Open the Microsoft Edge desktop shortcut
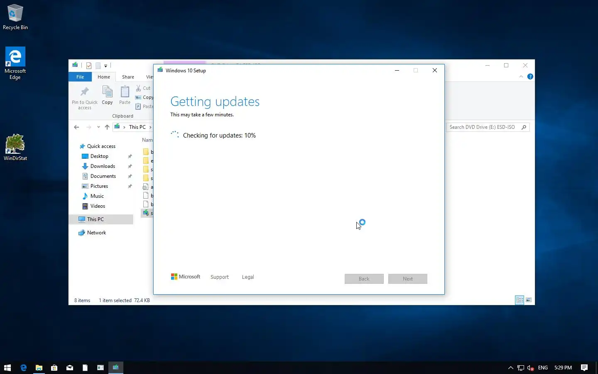Screen dimensions: 598x374 pyautogui.click(x=15, y=63)
